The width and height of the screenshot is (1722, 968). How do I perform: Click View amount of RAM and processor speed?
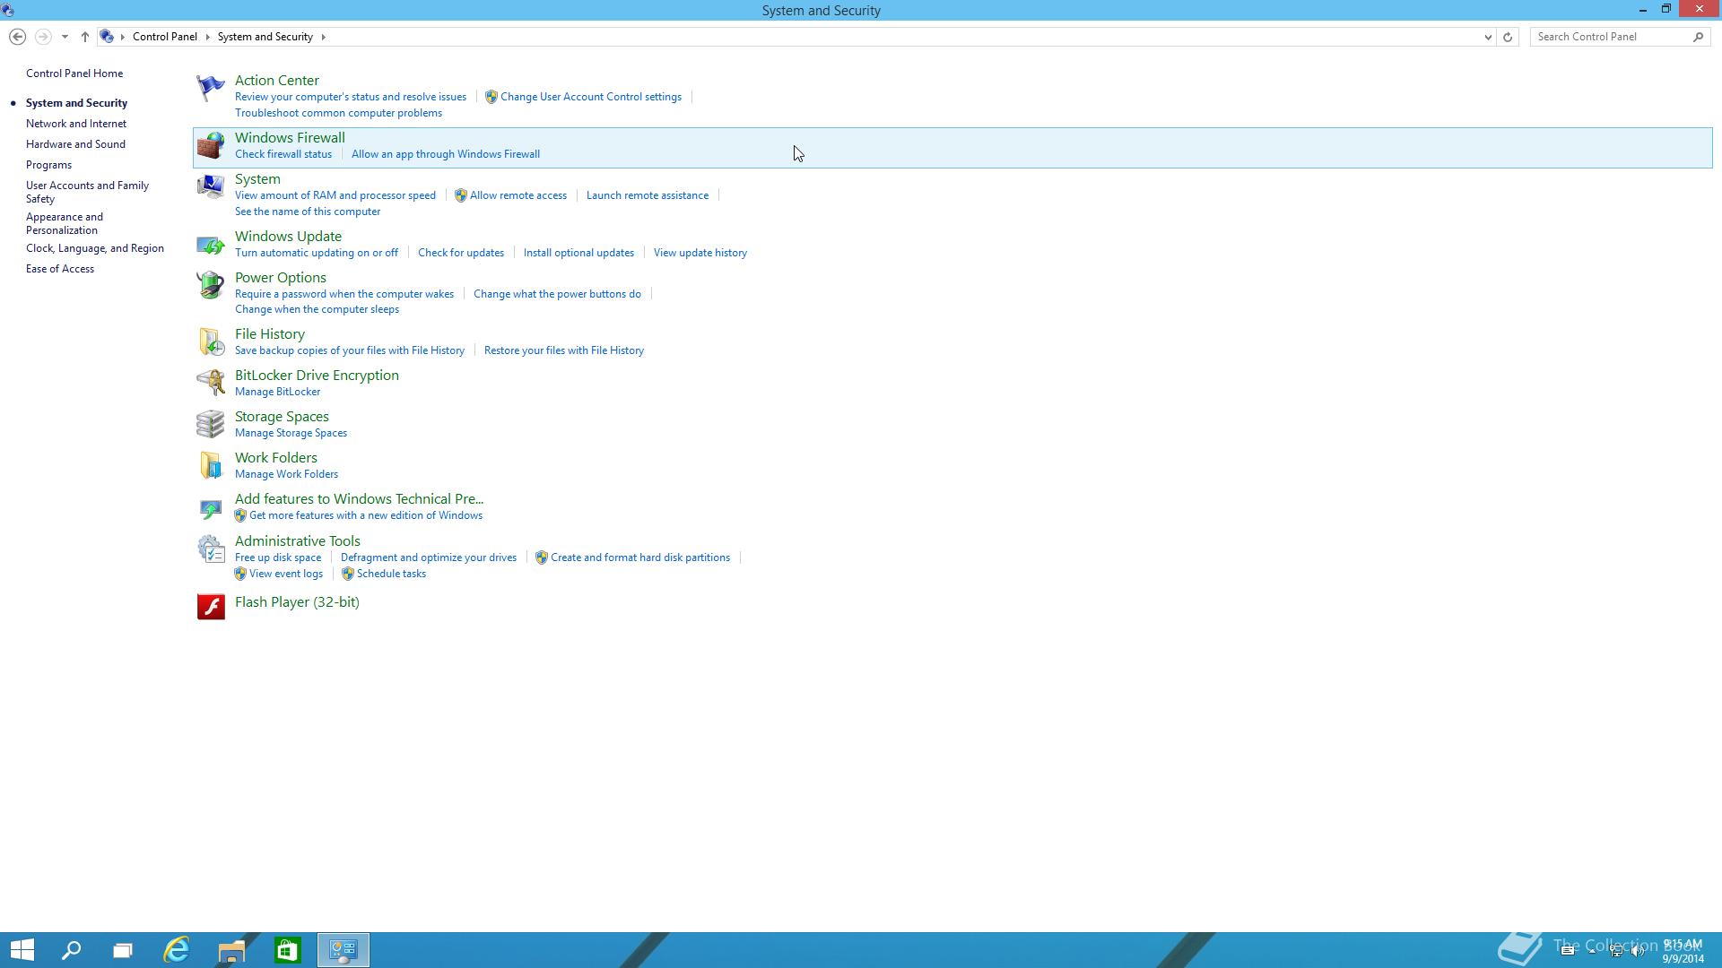click(x=335, y=195)
